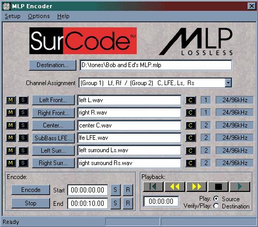Click the Ready status bar text
258x227 pixels.
coord(11,222)
